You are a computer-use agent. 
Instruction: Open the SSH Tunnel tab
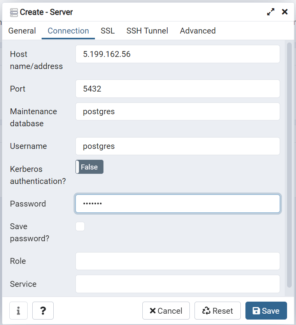[x=147, y=31]
